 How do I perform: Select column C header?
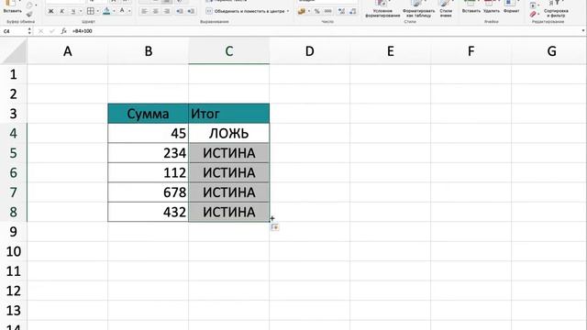[228, 51]
